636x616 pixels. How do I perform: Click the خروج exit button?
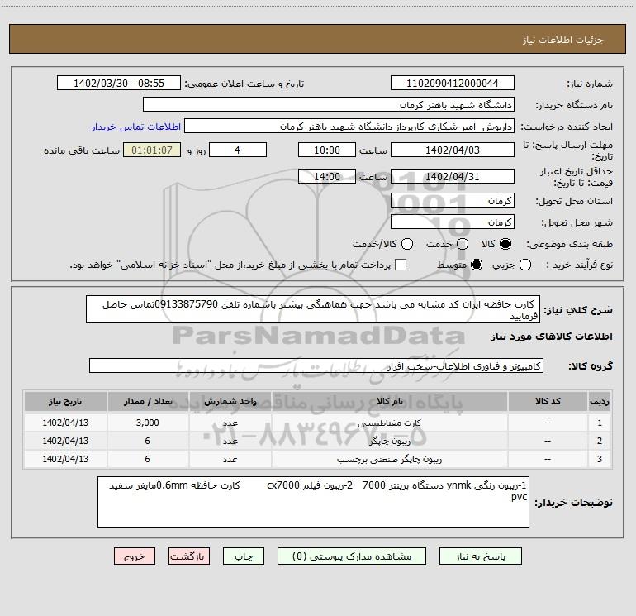[x=135, y=556]
